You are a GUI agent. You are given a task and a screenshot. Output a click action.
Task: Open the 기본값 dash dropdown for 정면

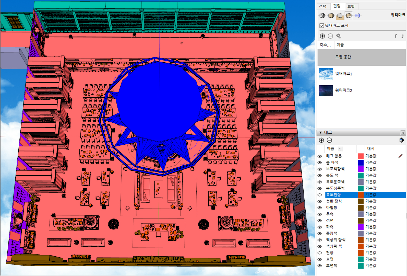371,221
